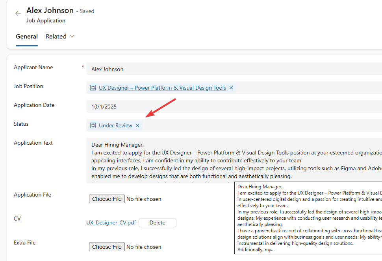
Task: Click the entity icon beside Under Review
Action: coord(93,125)
